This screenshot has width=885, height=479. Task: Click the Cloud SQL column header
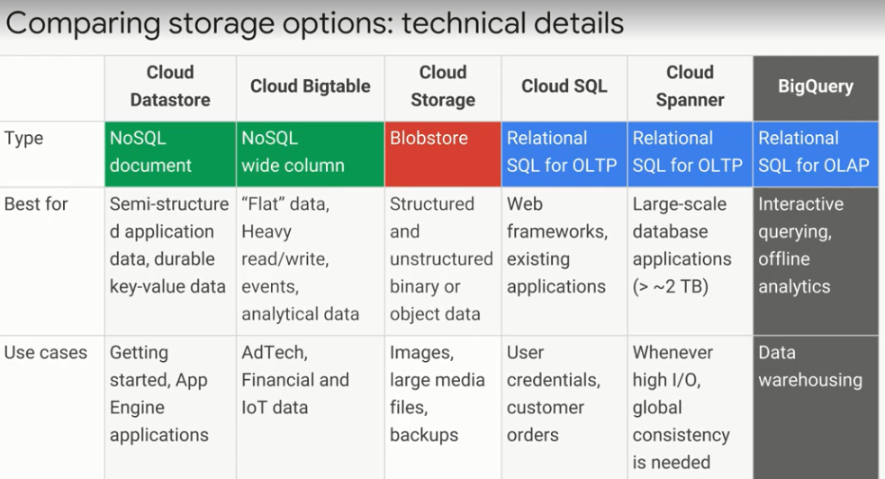[x=564, y=86]
